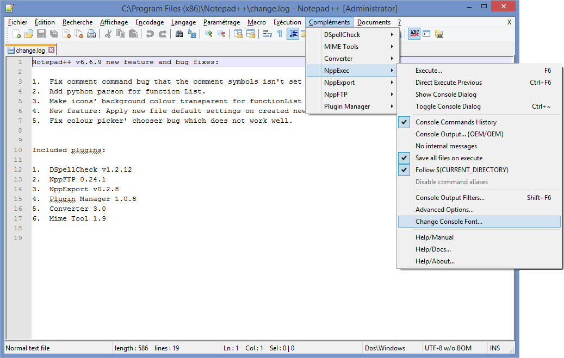Expand the DSpellCheck submenu
The image size is (564, 358).
351,35
